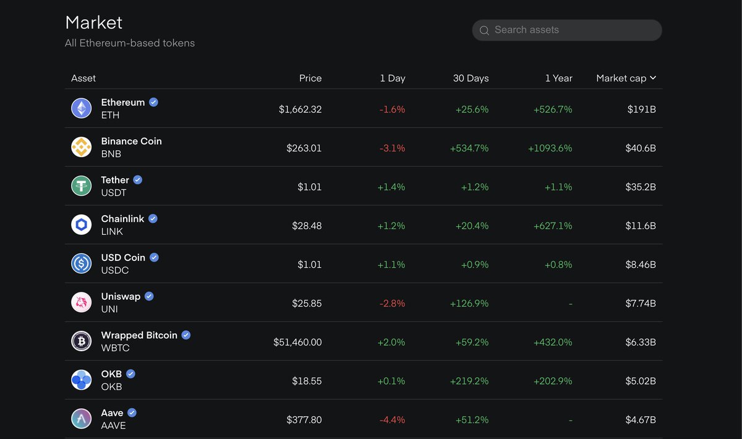
Task: Click USD Coin market cap $8.46B
Action: point(641,265)
